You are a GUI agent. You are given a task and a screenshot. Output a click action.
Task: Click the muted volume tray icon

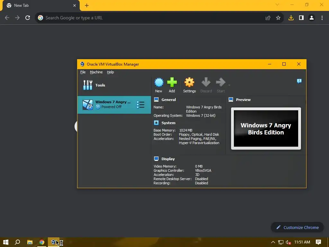[288, 242]
